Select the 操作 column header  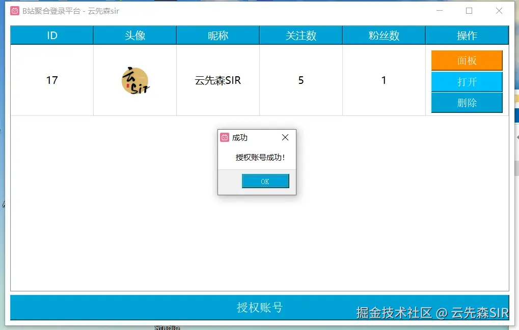pyautogui.click(x=467, y=35)
